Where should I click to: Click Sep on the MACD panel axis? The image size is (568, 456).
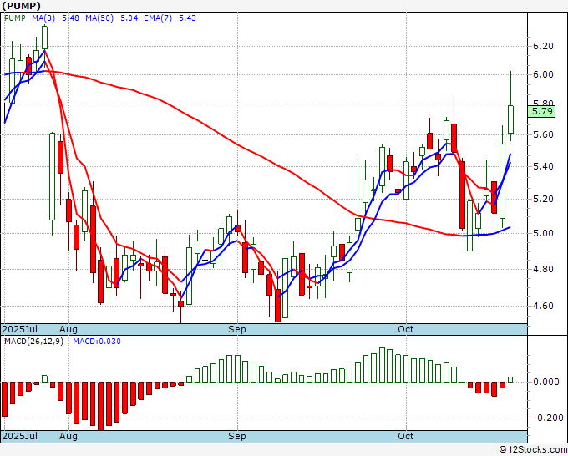point(237,436)
